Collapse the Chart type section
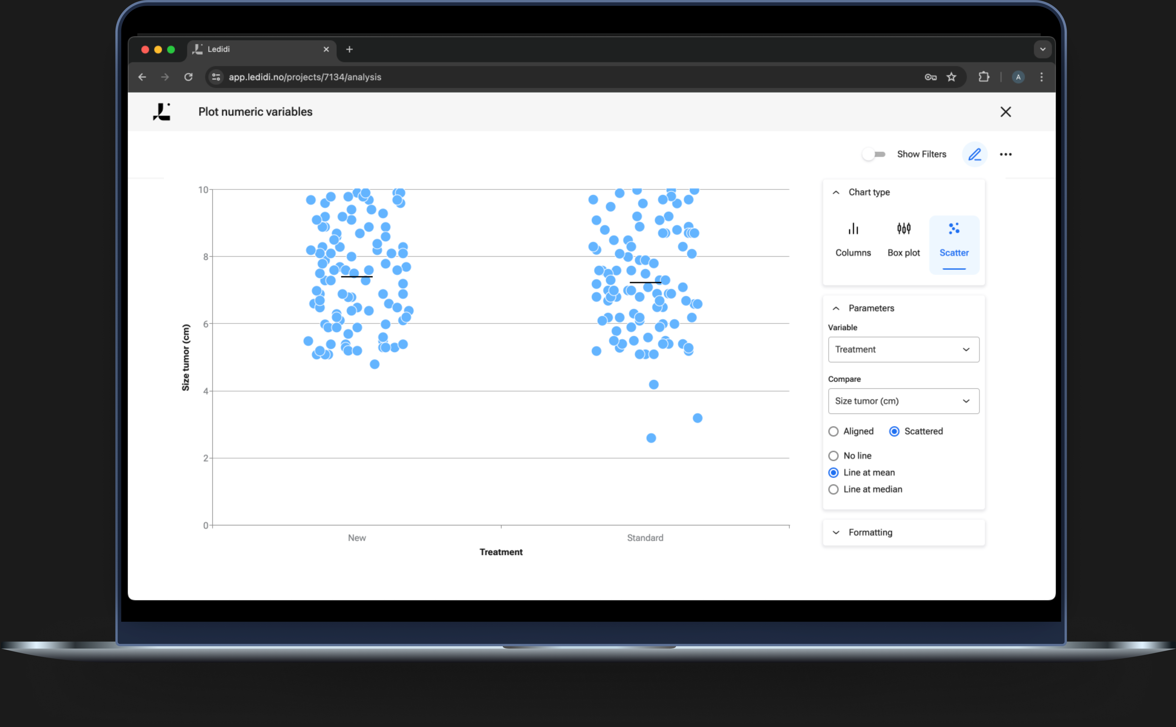This screenshot has width=1176, height=727. (836, 192)
